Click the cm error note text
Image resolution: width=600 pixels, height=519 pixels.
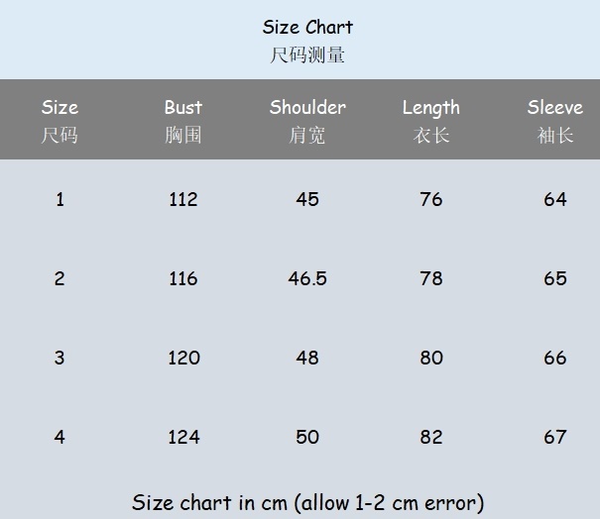pyautogui.click(x=307, y=502)
